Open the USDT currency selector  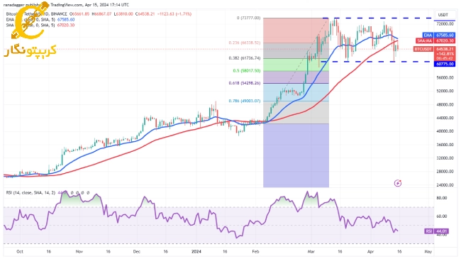[443, 15]
